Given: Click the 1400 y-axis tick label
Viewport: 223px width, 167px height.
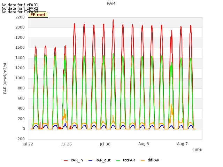Looking at the screenshot, I should click(x=20, y=58).
